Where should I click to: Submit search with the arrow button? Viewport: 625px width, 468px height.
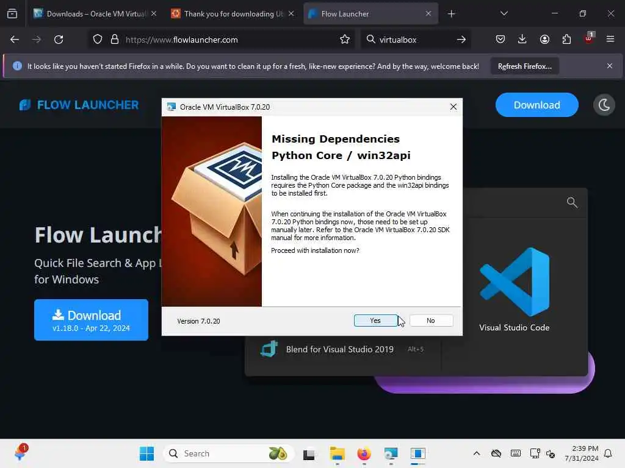(461, 40)
